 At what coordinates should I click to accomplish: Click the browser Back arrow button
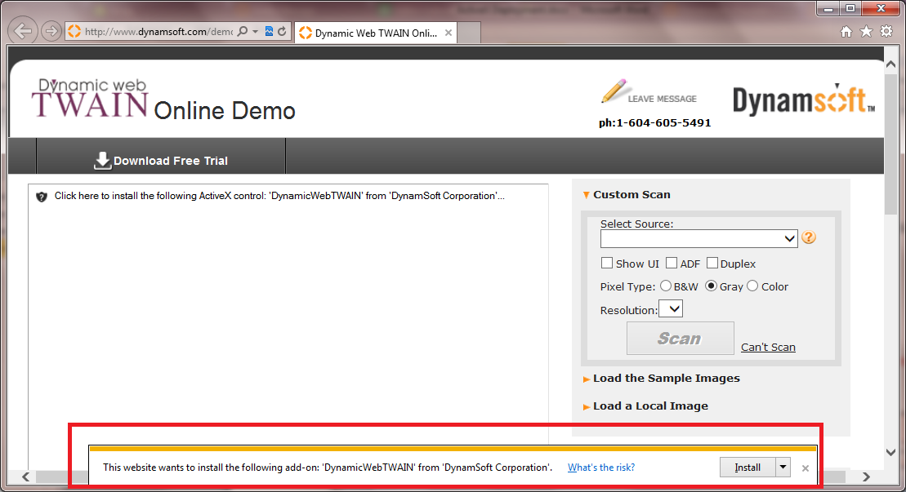click(24, 32)
